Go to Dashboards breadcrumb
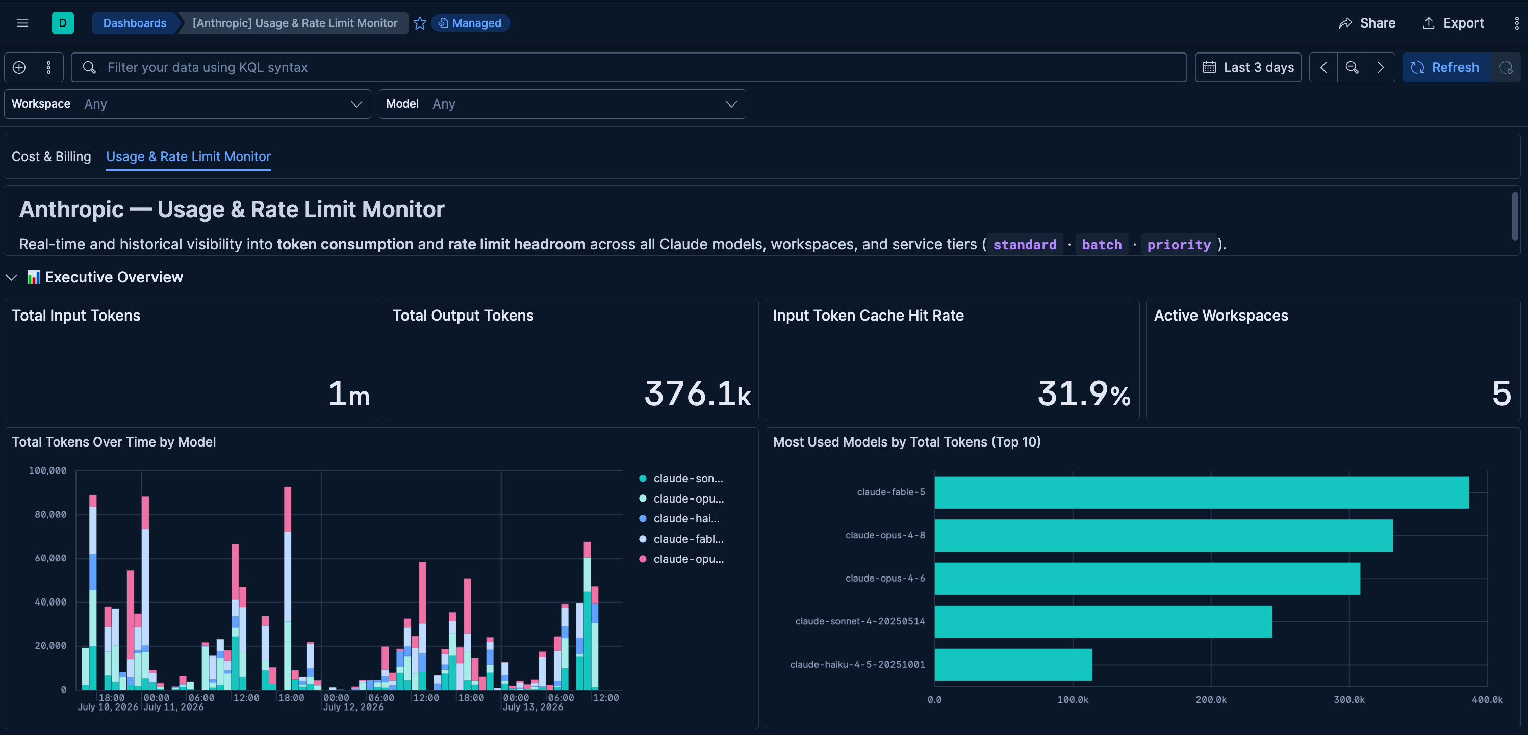Viewport: 1528px width, 735px height. [135, 23]
